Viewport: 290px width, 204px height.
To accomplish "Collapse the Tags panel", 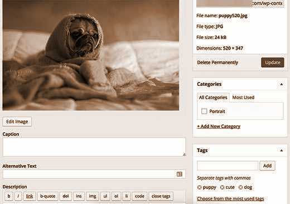I will [x=282, y=150].
